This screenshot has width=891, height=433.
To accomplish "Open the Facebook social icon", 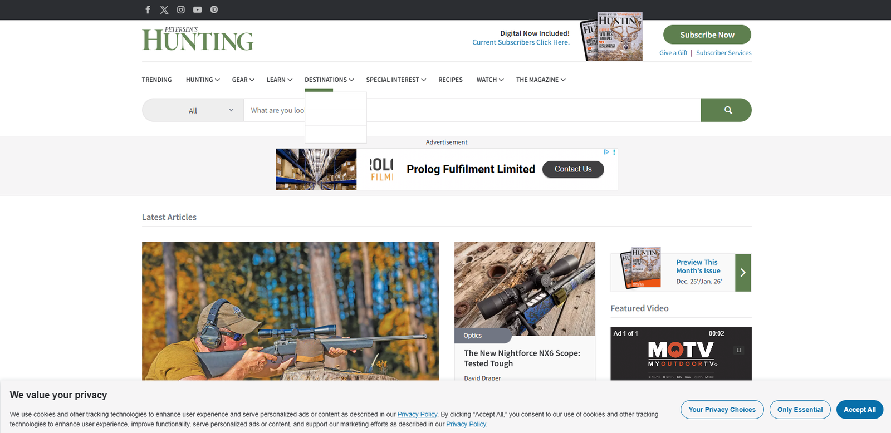I will click(148, 9).
